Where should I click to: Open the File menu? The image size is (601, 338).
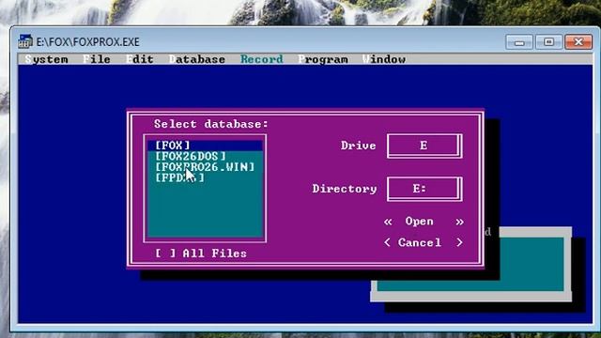tap(97, 59)
